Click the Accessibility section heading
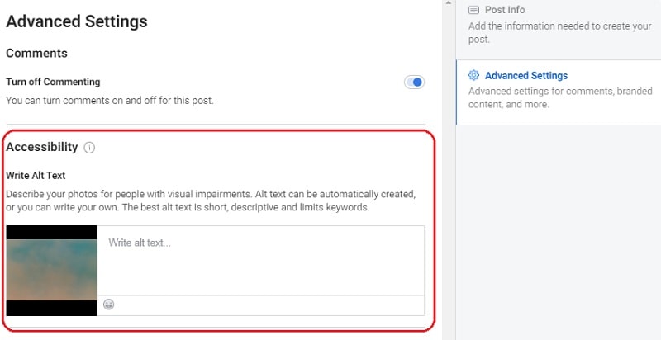This screenshot has height=340, width=661. pyautogui.click(x=42, y=147)
